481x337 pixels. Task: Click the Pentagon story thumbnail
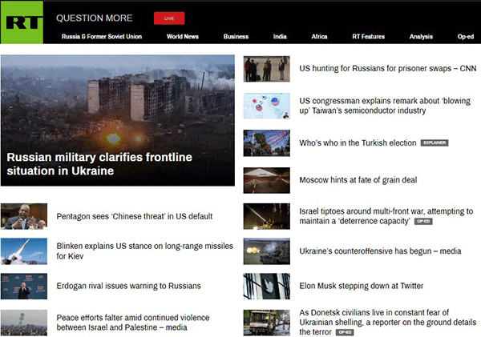coord(24,216)
